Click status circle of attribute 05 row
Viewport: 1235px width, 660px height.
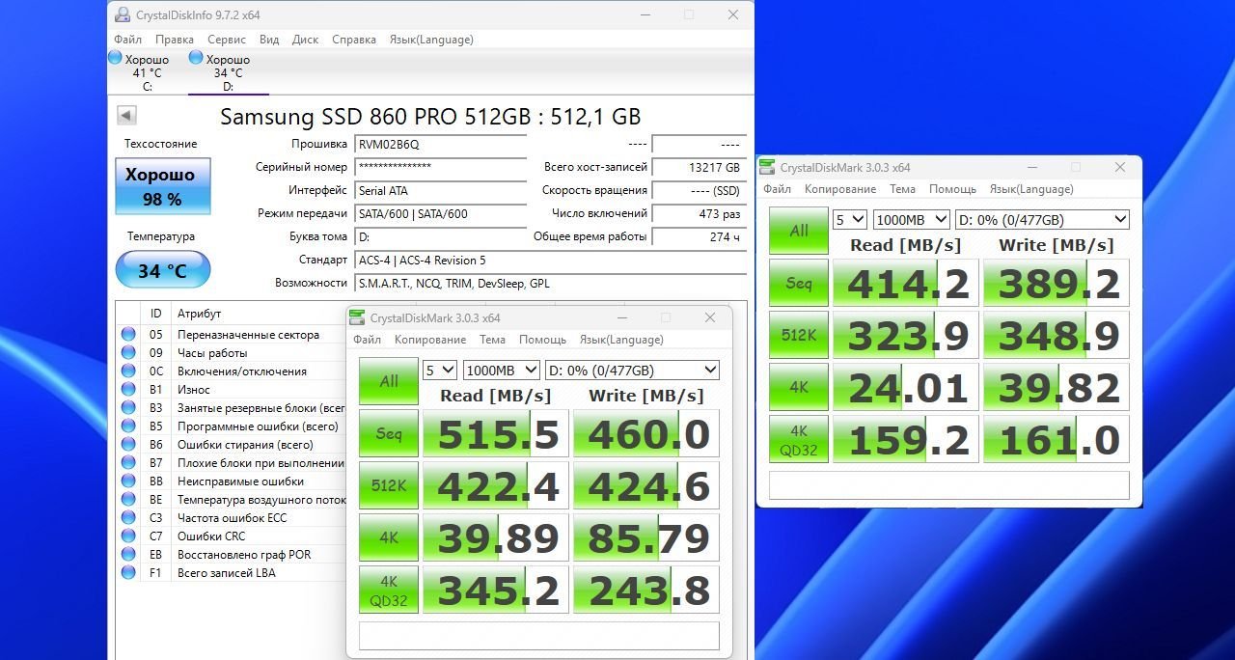pos(128,335)
